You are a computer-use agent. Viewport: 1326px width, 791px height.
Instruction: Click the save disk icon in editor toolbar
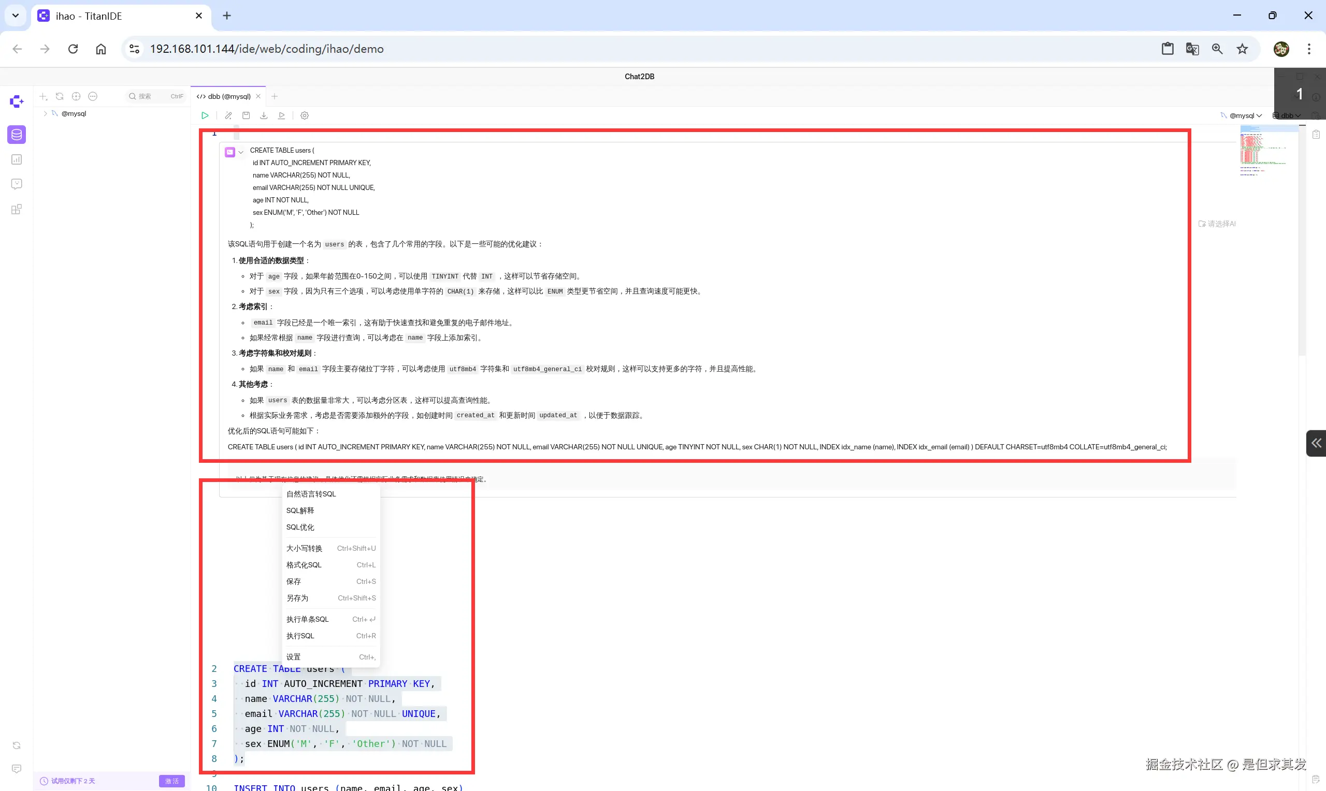246,115
